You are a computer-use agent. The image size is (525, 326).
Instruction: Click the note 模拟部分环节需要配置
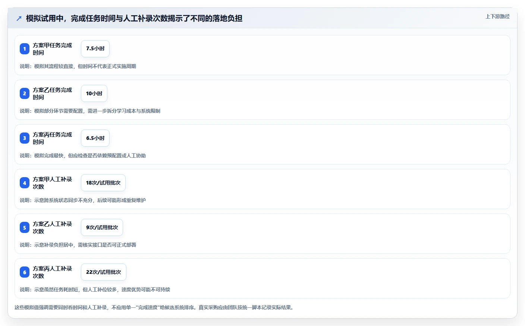(90, 111)
